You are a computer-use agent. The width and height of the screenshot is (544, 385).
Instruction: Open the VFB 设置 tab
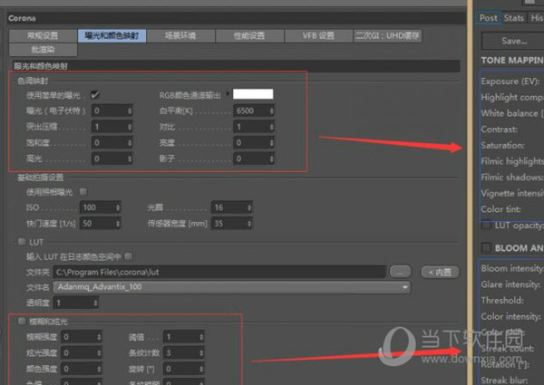pyautogui.click(x=318, y=35)
